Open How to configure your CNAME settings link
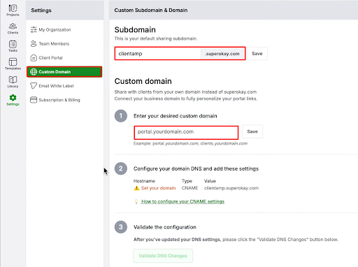 [x=182, y=201]
